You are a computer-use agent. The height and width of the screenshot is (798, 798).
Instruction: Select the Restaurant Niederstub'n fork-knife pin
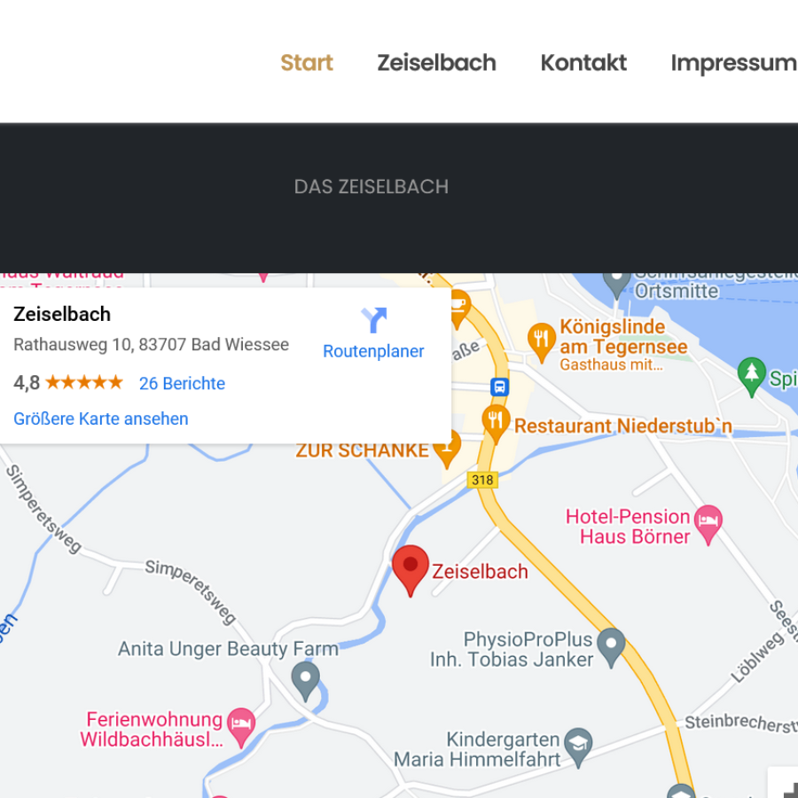pyautogui.click(x=496, y=424)
